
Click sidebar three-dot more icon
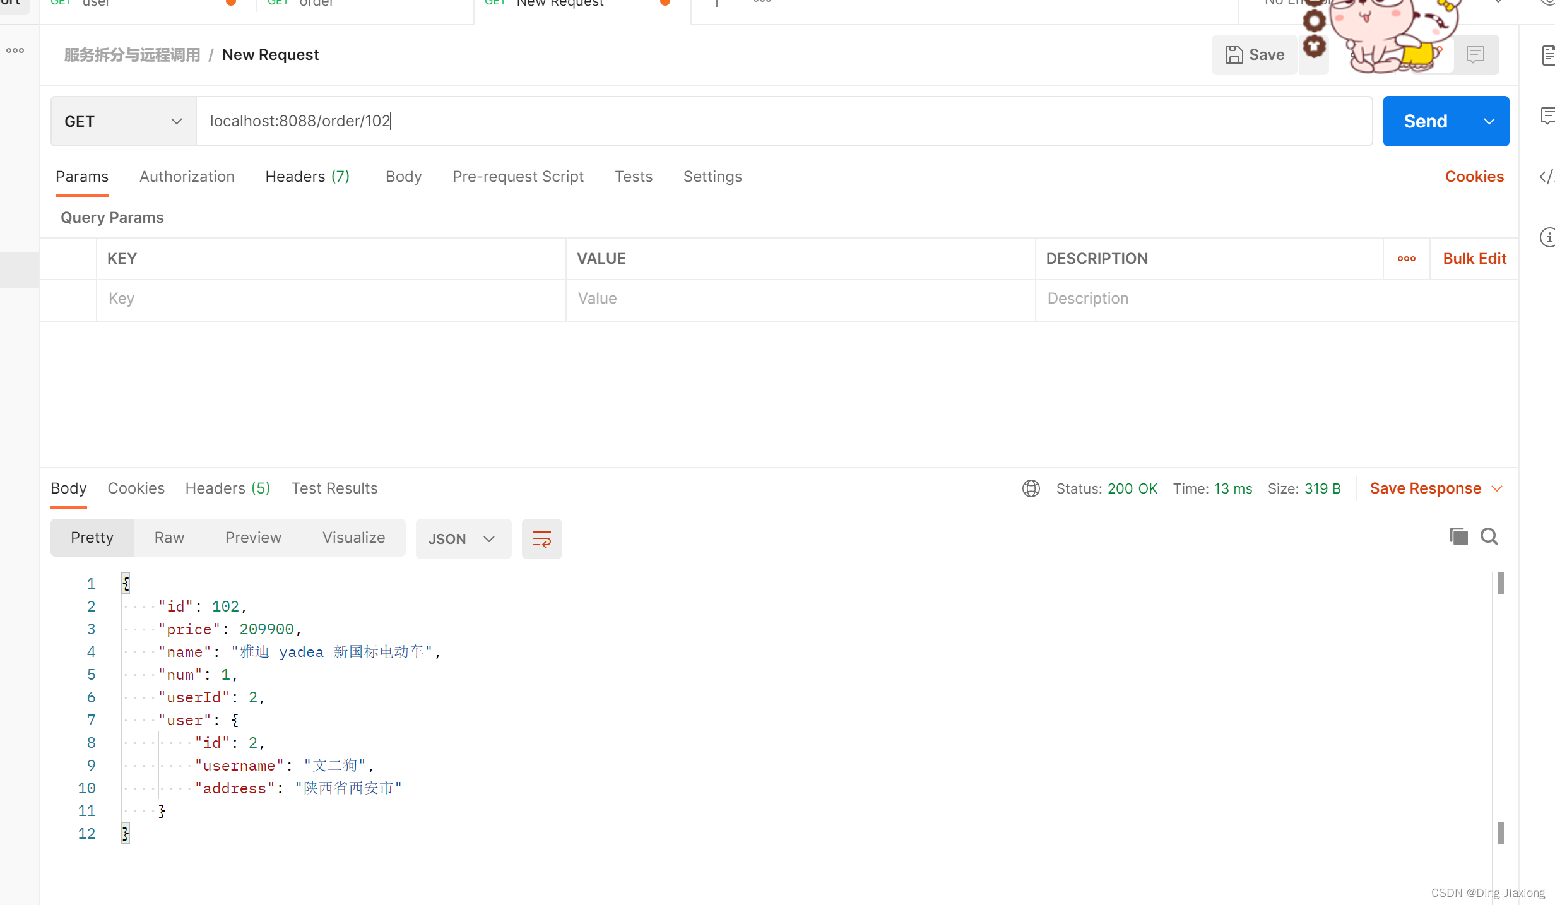tap(15, 50)
